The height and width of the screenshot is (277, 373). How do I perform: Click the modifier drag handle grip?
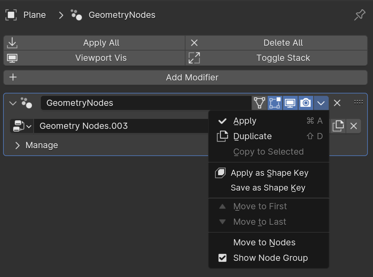click(358, 102)
